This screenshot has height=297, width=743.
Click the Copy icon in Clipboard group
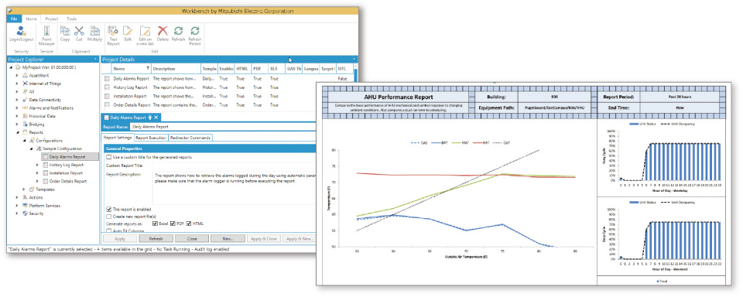[x=65, y=34]
